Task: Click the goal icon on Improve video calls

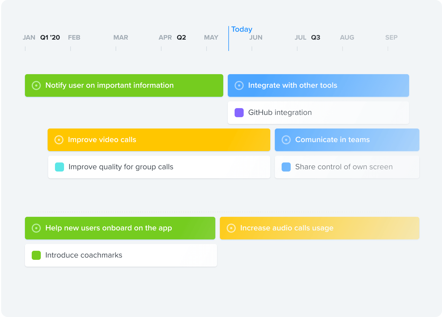Action: (59, 140)
